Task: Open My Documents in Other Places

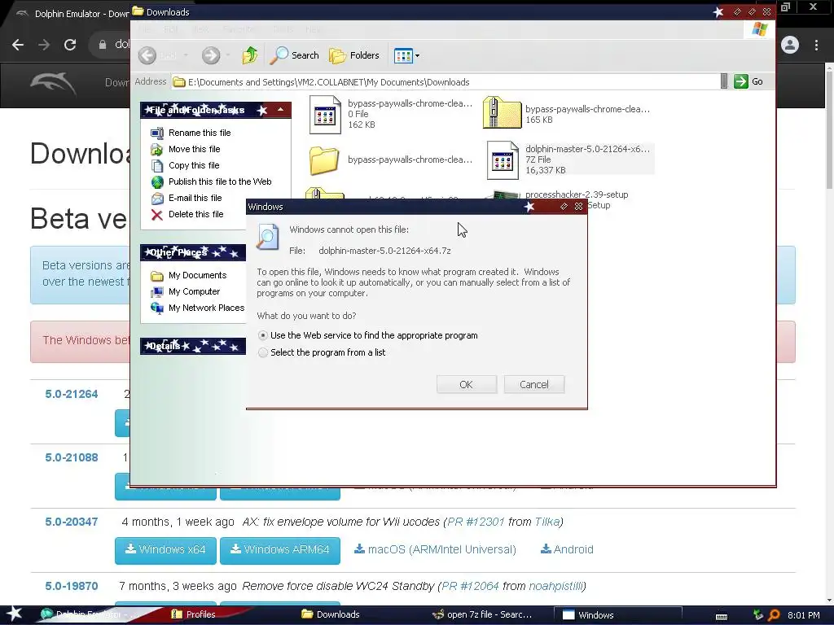Action: pyautogui.click(x=197, y=275)
